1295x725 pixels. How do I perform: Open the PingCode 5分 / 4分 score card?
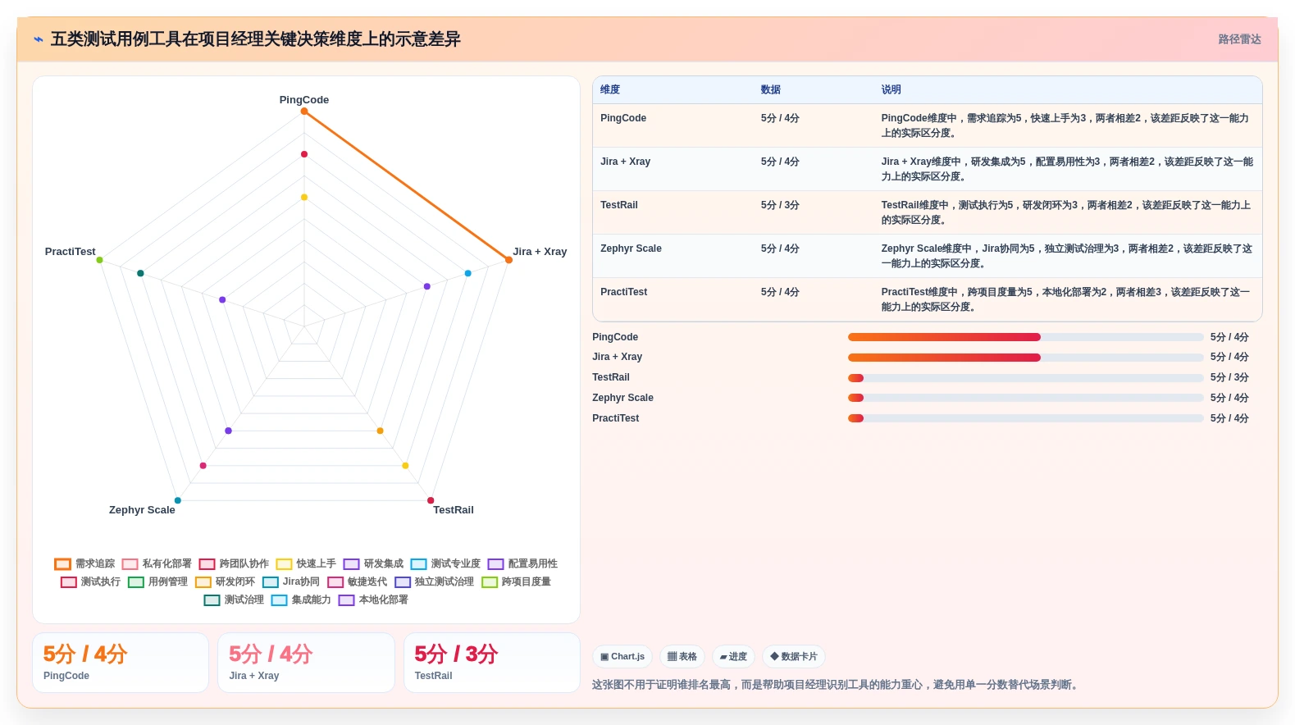click(121, 663)
